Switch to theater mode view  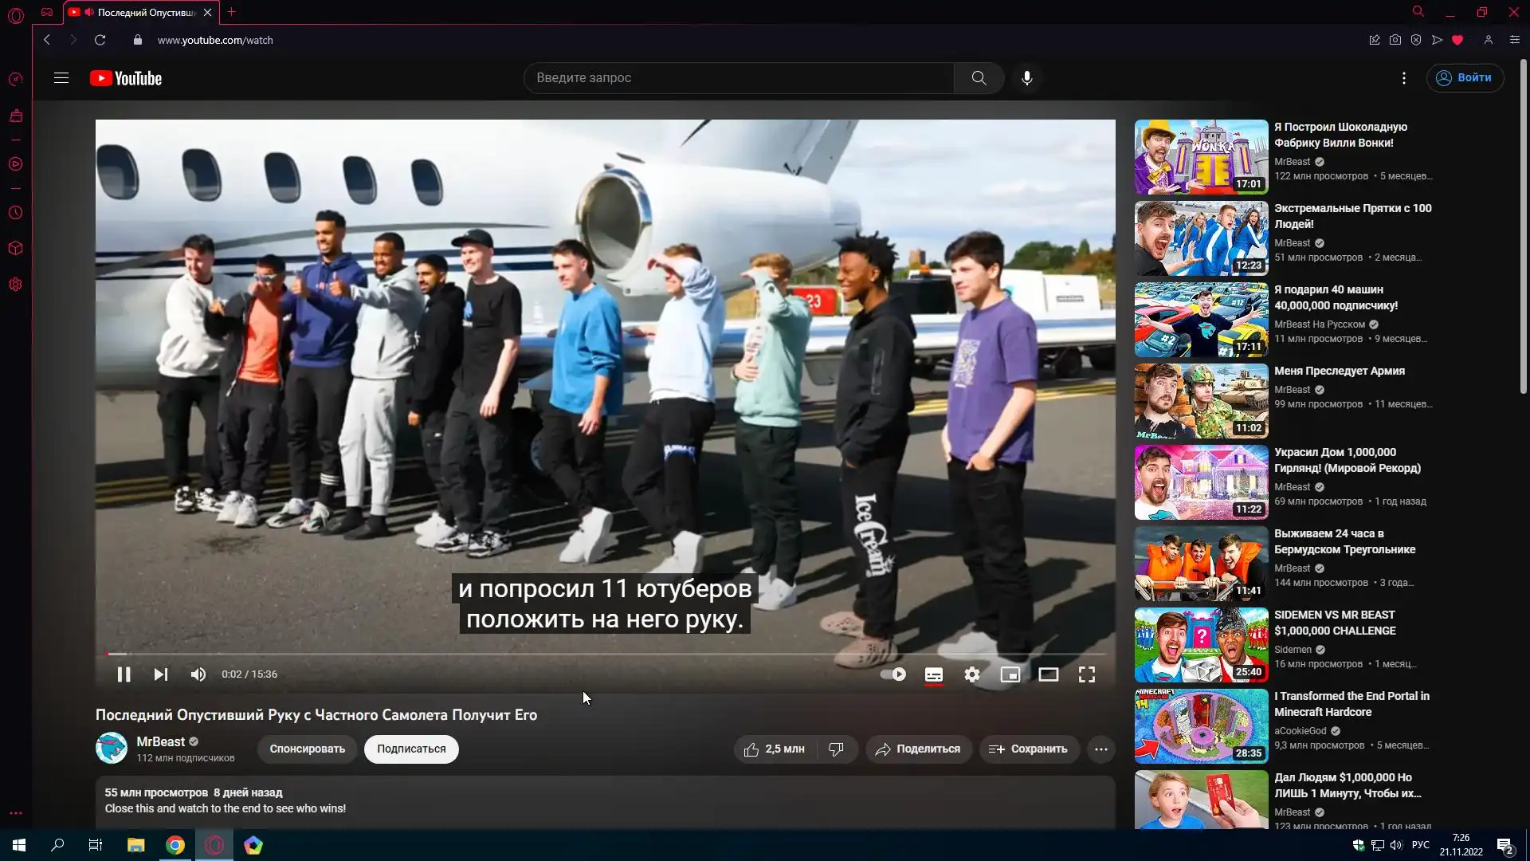(1048, 674)
